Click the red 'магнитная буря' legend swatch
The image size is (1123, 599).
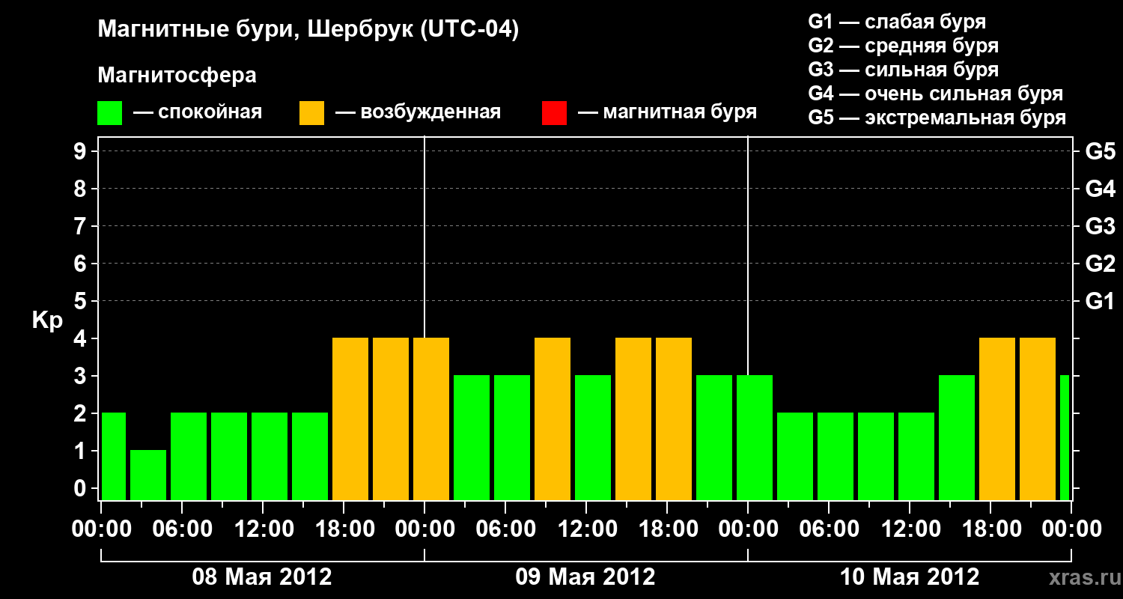tap(554, 113)
